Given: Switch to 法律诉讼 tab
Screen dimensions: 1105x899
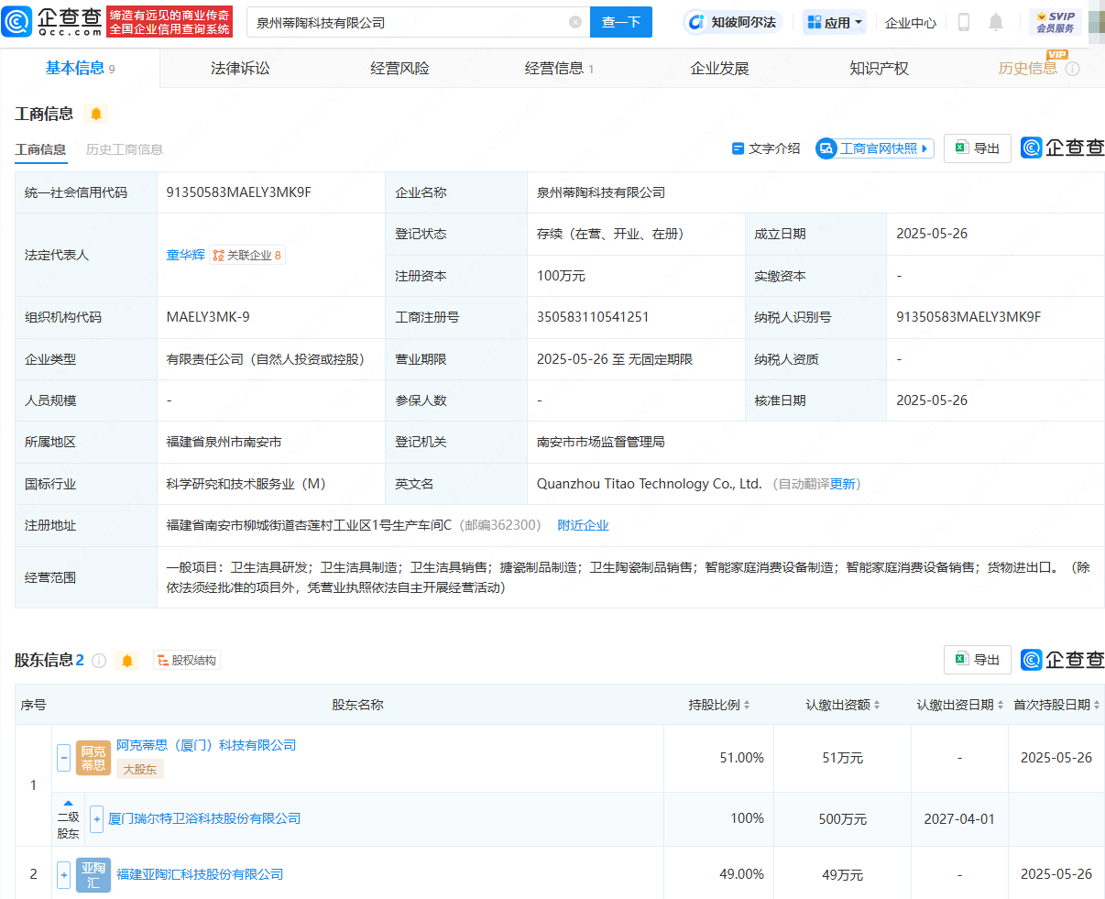Looking at the screenshot, I should coord(240,69).
